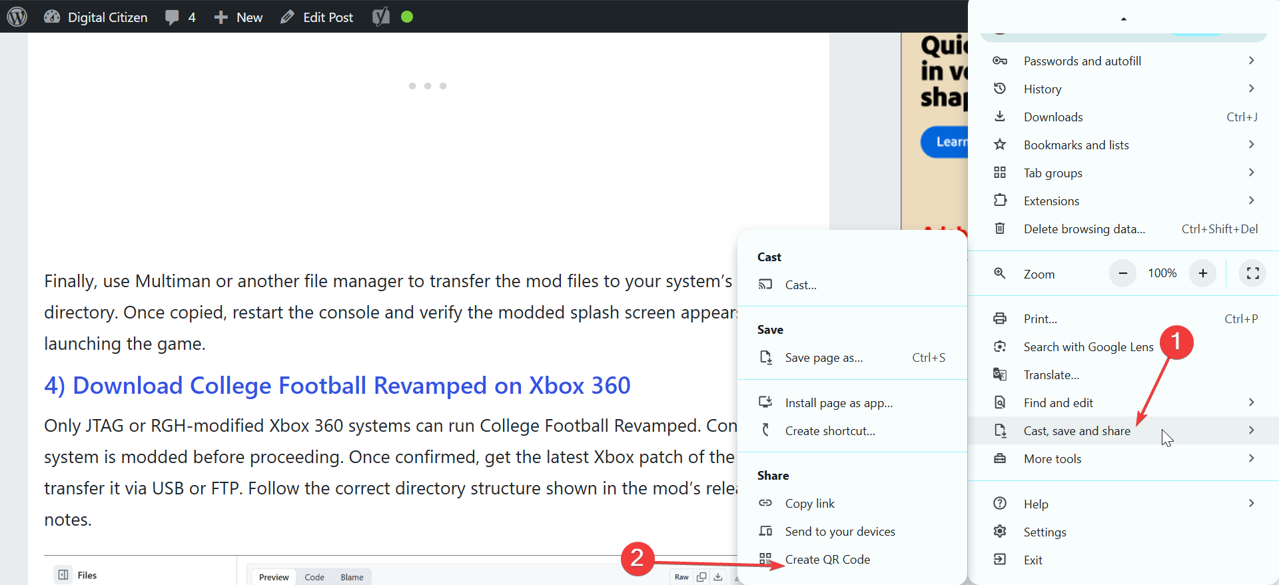Increase zoom with the plus button

(1202, 273)
